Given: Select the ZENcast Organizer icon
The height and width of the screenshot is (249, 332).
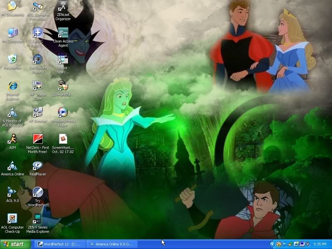Looking at the screenshot, I should pyautogui.click(x=63, y=7).
